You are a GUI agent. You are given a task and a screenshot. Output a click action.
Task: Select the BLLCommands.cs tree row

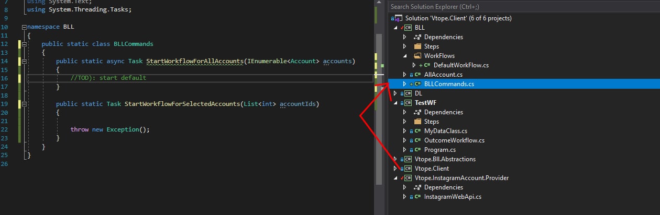pyautogui.click(x=524, y=84)
